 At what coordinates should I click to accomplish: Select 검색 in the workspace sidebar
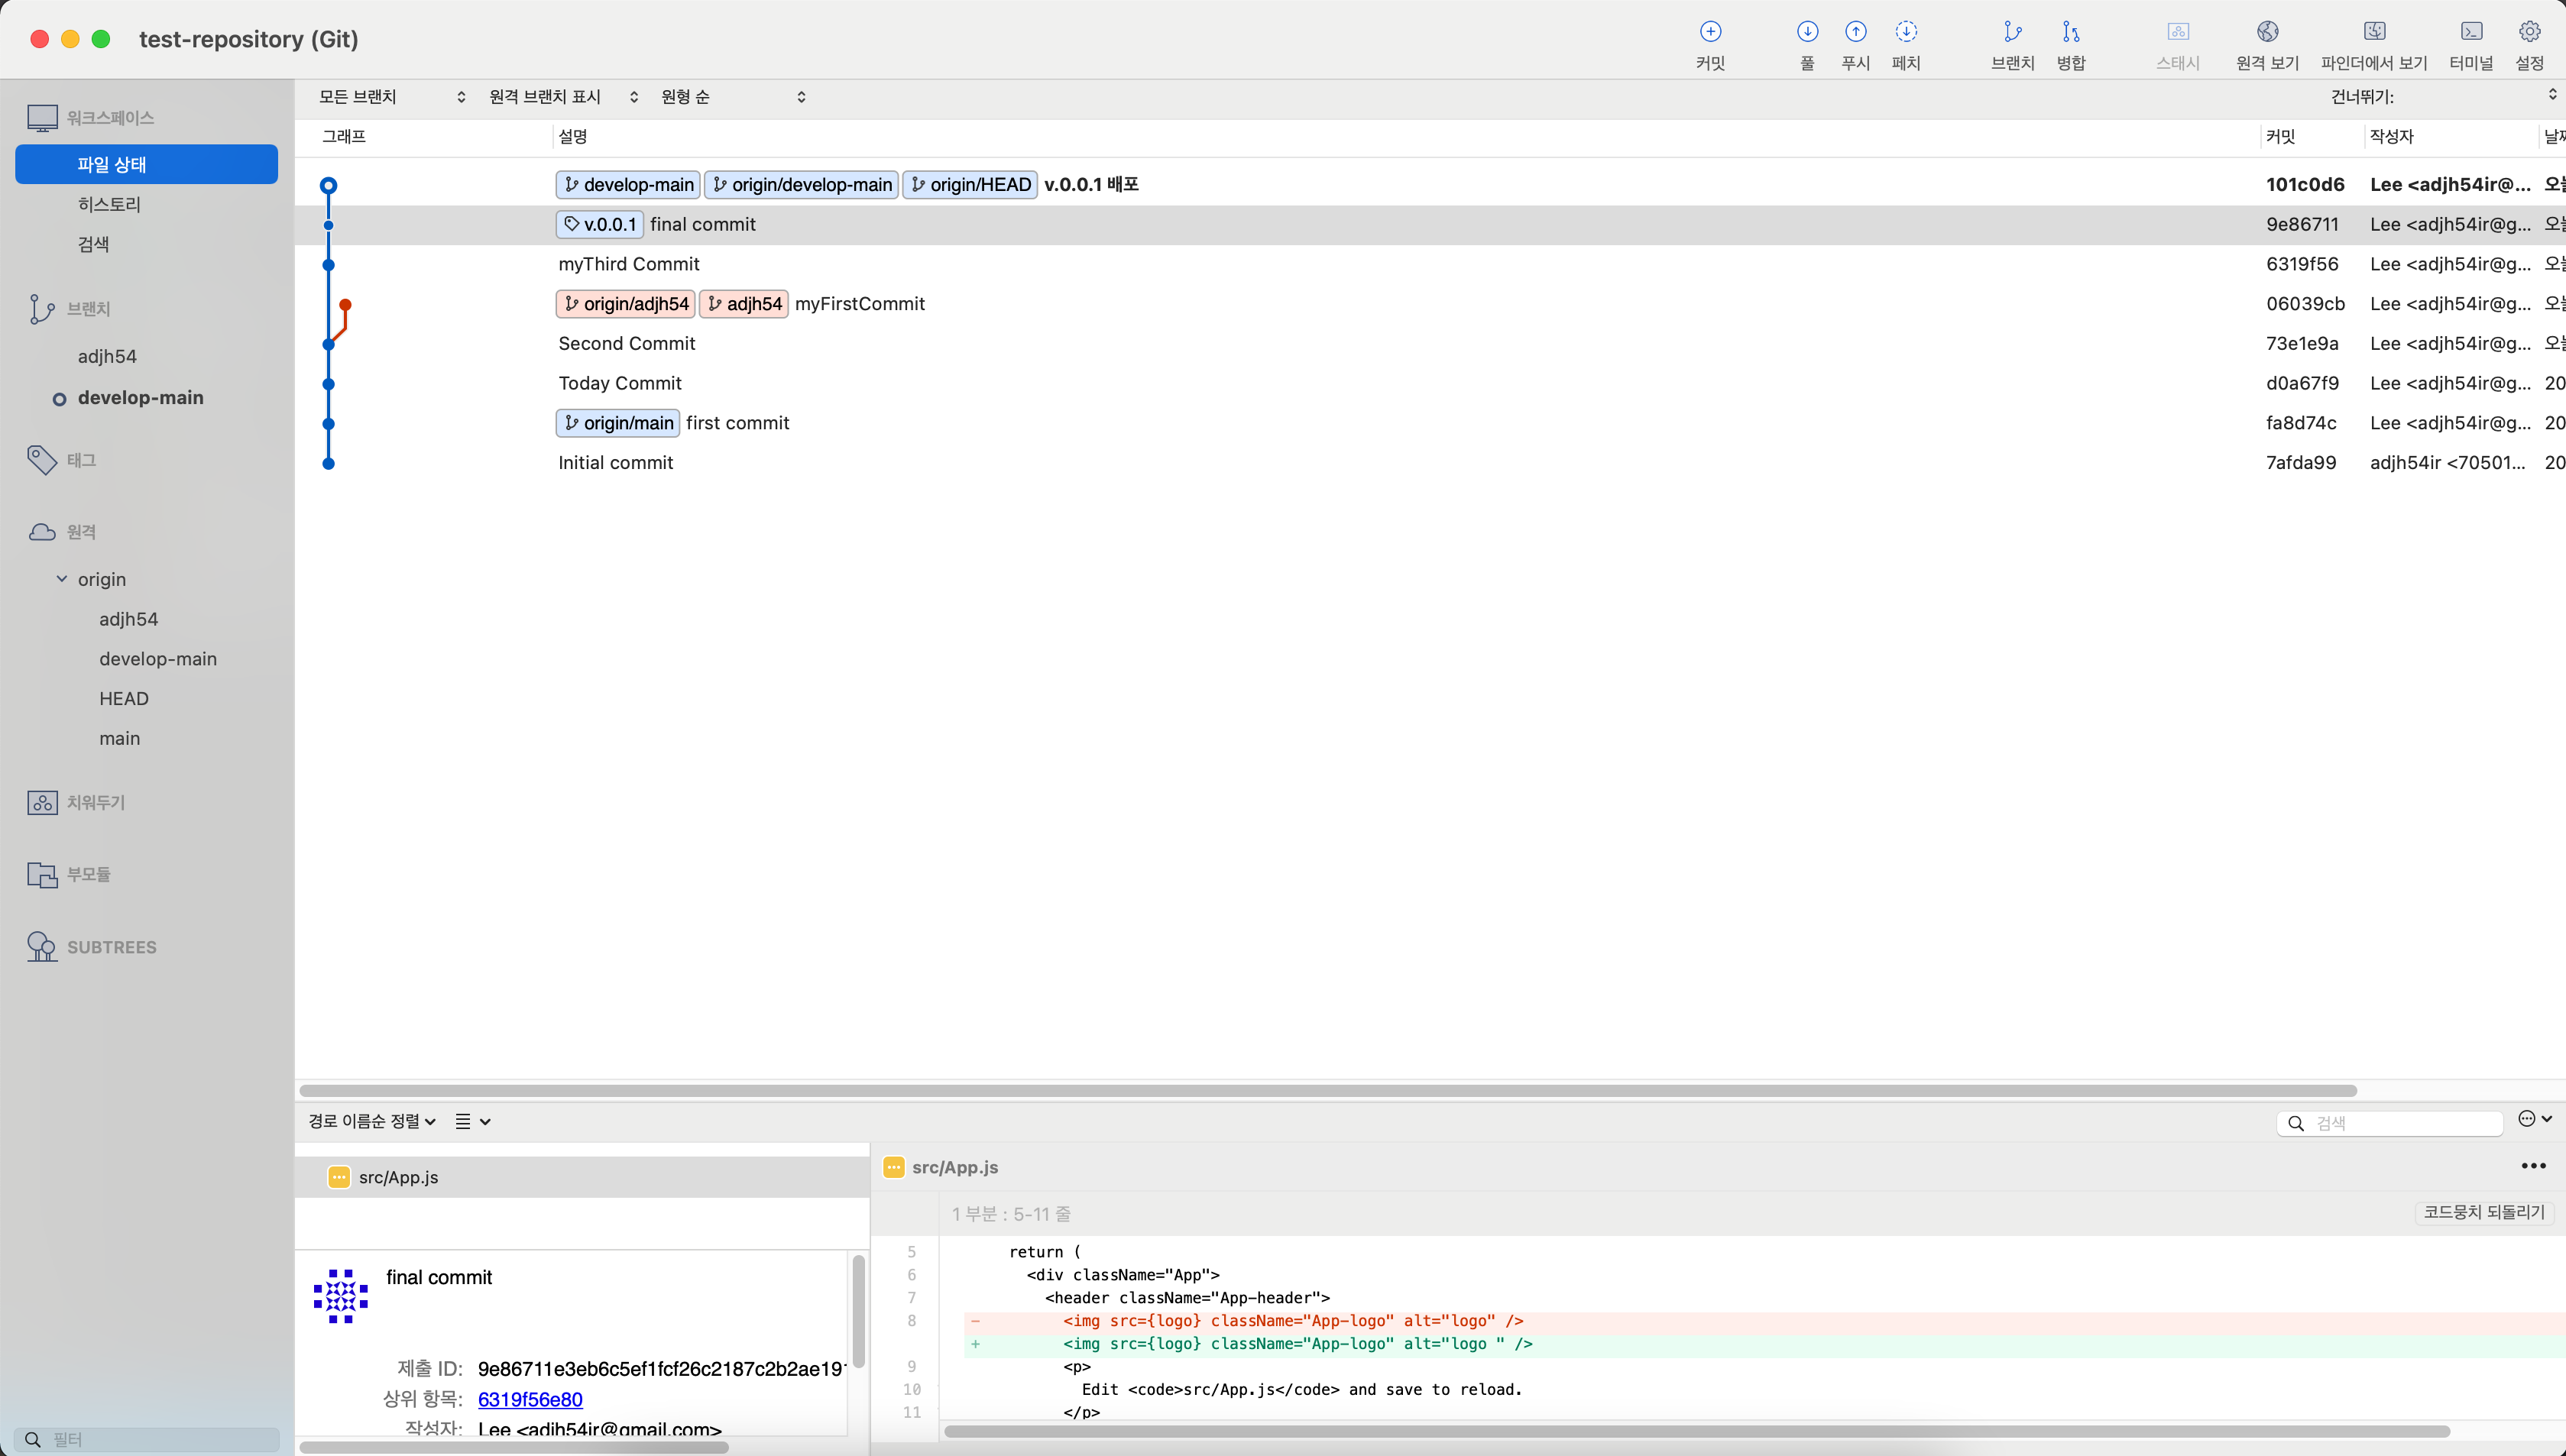coord(93,244)
